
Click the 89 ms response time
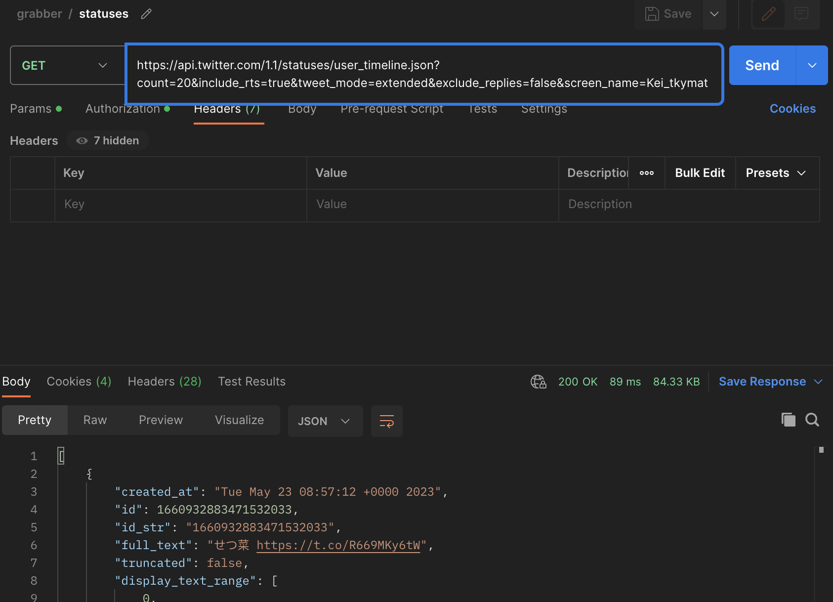[x=625, y=382]
